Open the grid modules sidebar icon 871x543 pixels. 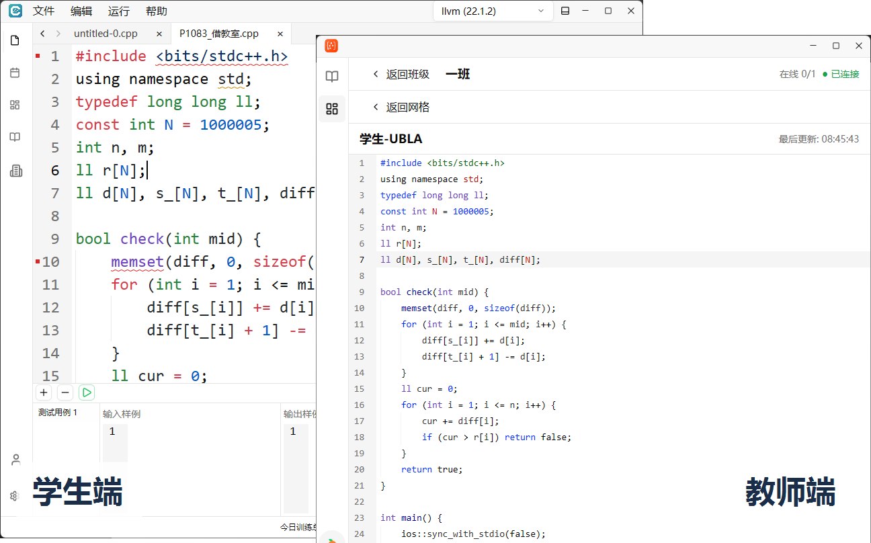point(15,105)
